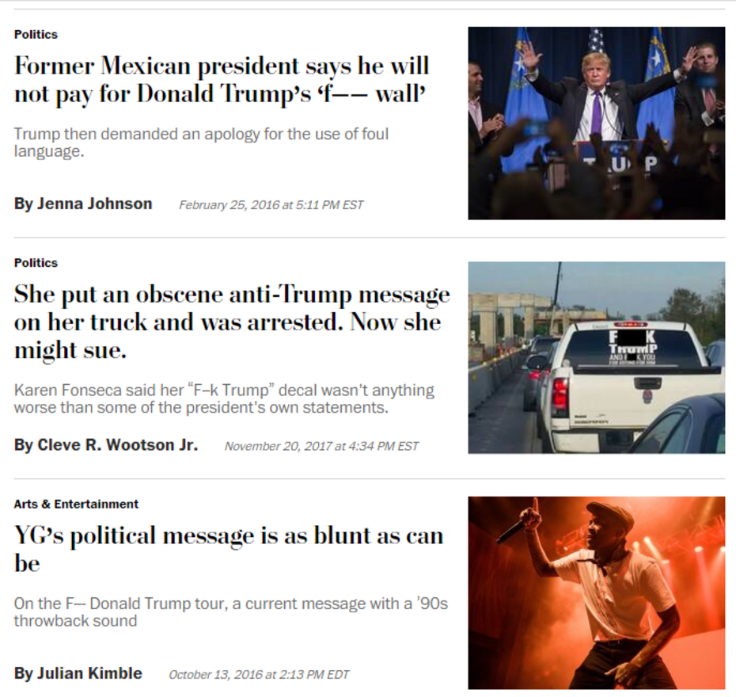The height and width of the screenshot is (697, 736).
Task: Select the Politics label above truck story
Action: coord(36,262)
